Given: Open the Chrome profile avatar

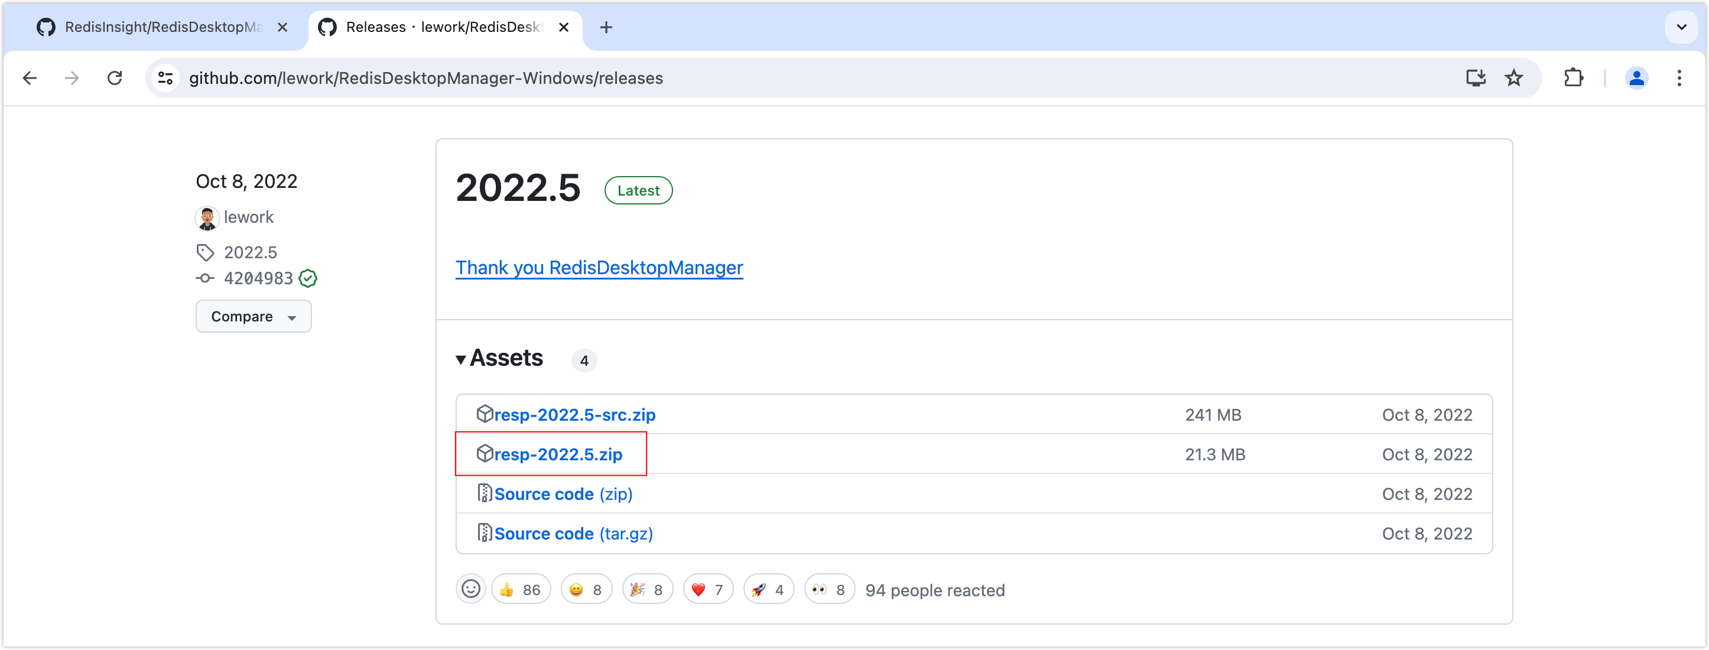Looking at the screenshot, I should (x=1637, y=78).
